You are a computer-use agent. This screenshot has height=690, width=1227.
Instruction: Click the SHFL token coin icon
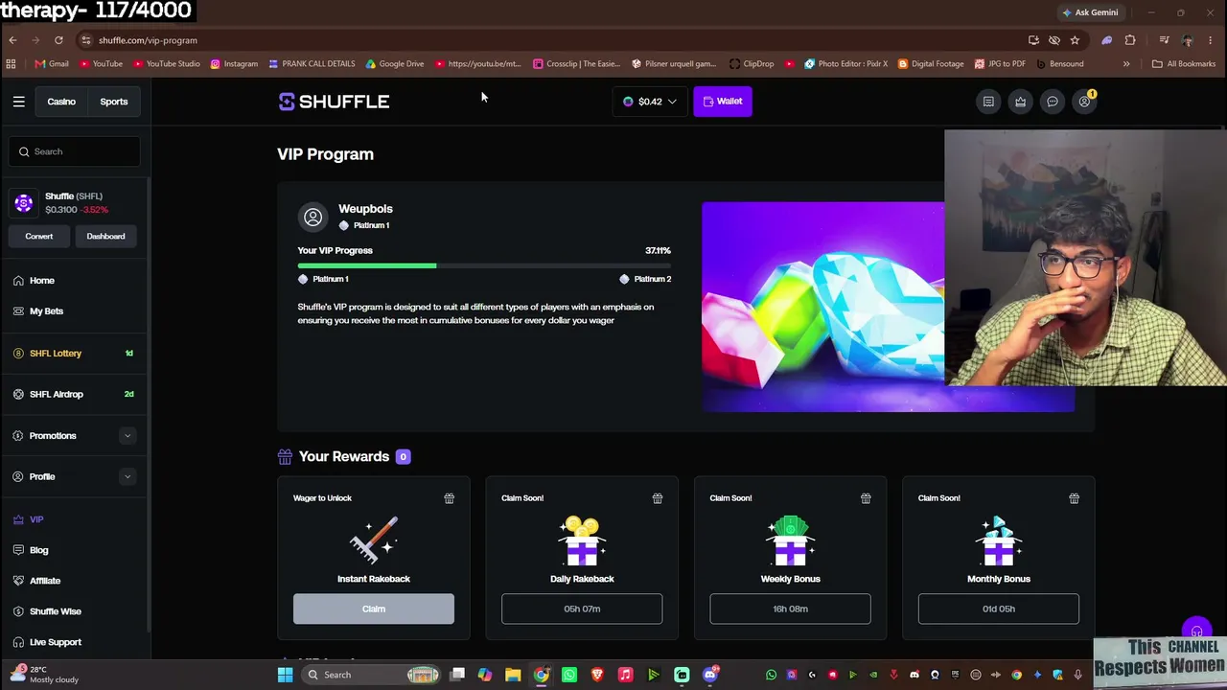pos(23,203)
